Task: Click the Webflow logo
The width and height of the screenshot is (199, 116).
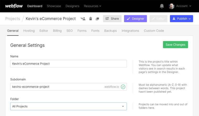Action: (14, 6)
